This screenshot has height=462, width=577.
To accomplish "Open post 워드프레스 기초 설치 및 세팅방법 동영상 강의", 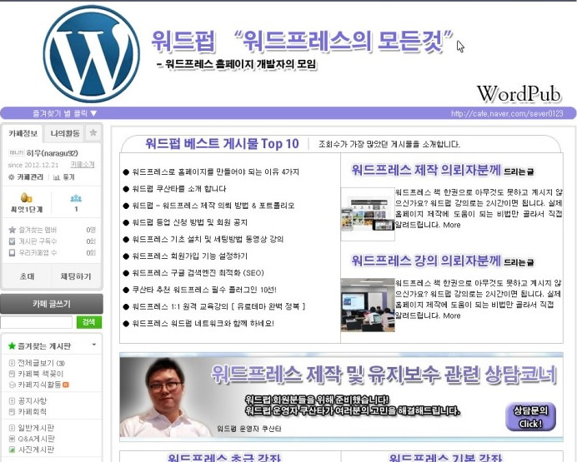I will point(208,240).
